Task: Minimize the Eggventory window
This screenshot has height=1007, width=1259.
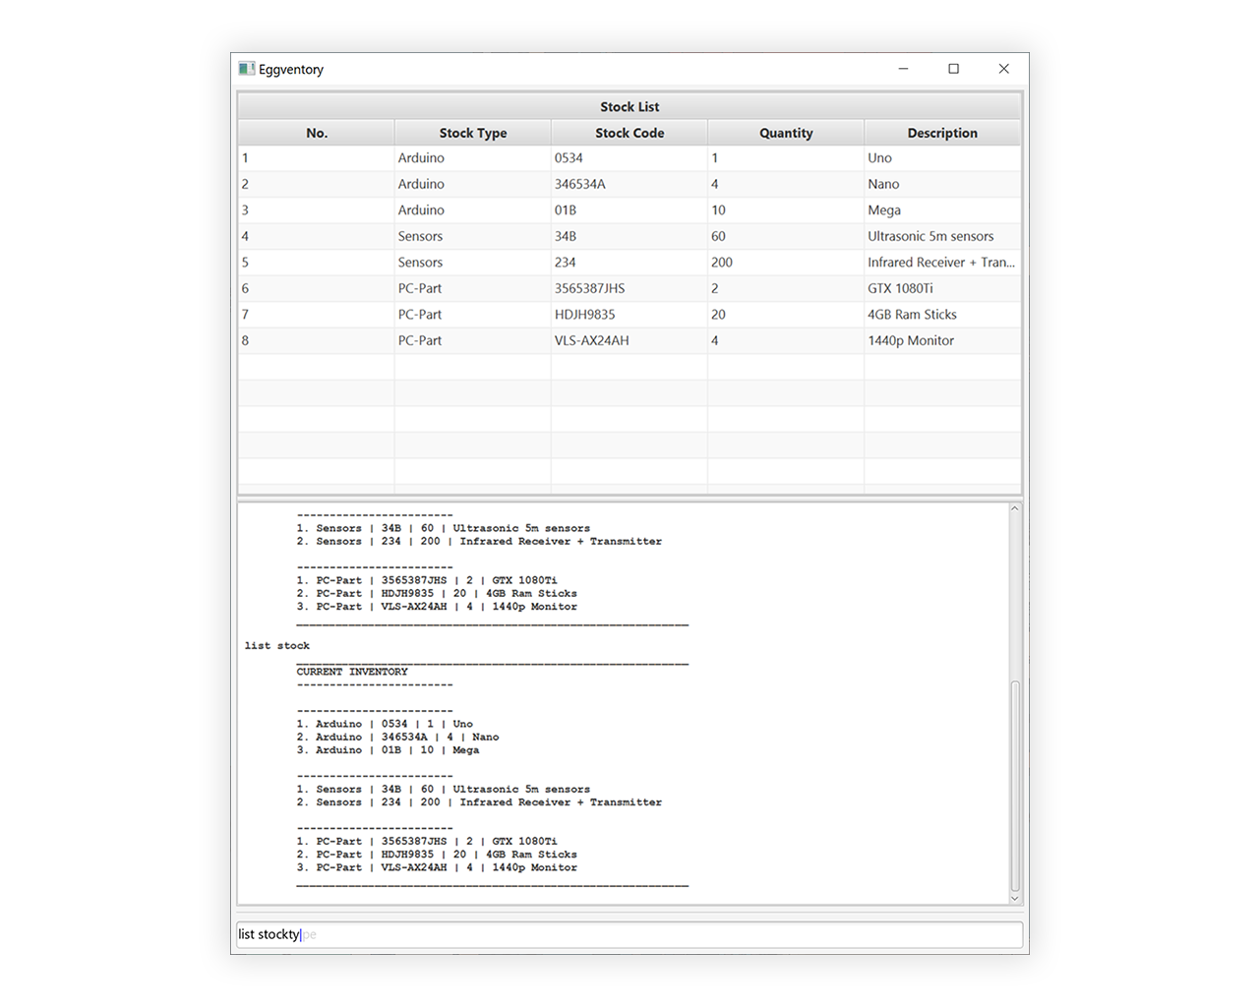Action: coord(903,69)
